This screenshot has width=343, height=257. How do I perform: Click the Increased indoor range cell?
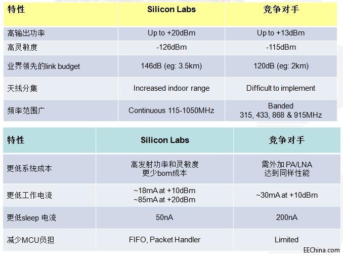click(171, 88)
